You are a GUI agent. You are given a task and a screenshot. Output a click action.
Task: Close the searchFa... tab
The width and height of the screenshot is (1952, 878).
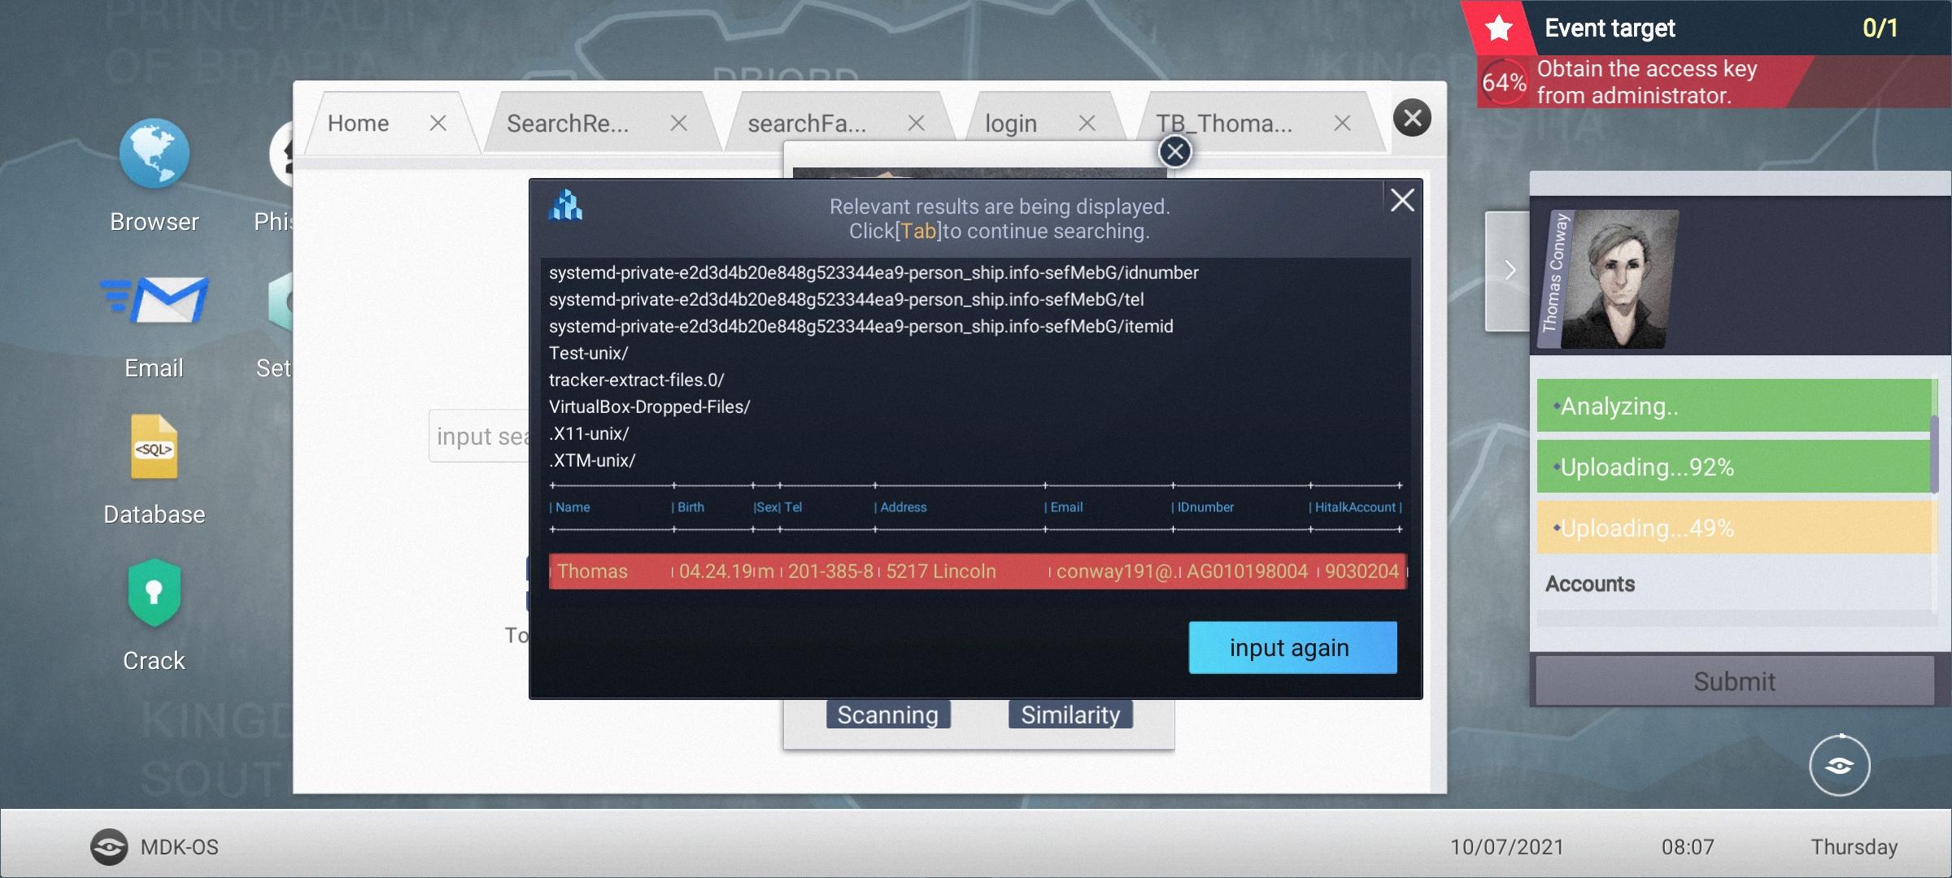[x=916, y=124]
